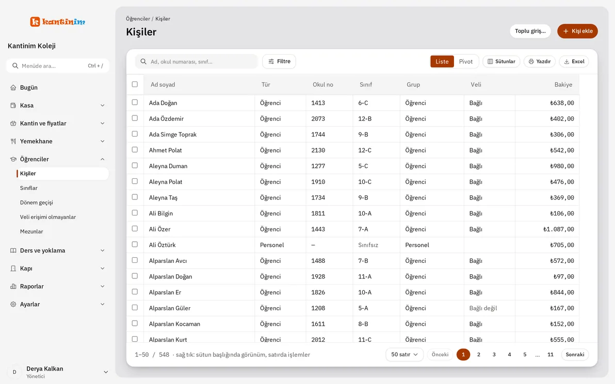Click the Kasa wallet icon
615x384 pixels.
pos(13,105)
